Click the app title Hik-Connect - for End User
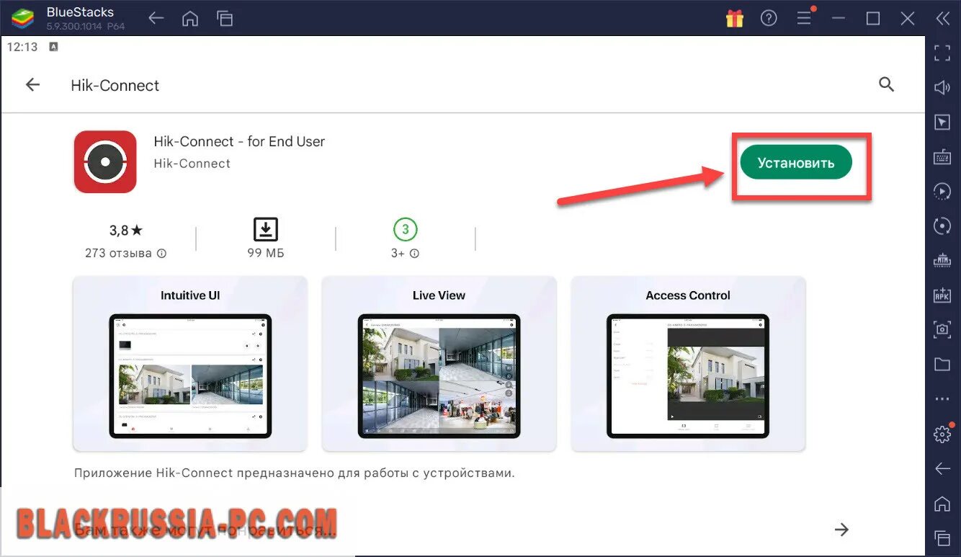This screenshot has width=961, height=557. tap(239, 141)
